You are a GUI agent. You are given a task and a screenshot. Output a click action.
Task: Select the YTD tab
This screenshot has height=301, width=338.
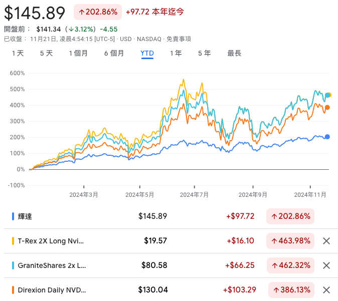[x=147, y=53]
